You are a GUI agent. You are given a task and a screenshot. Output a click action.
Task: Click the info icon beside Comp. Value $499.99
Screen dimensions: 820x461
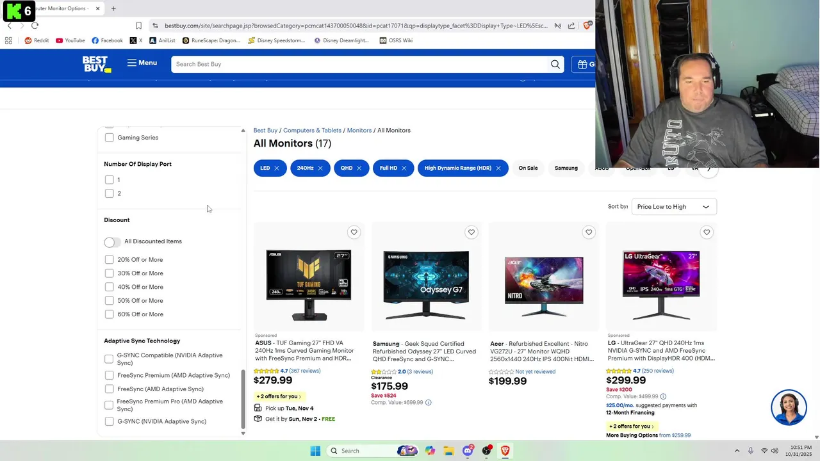[663, 397]
